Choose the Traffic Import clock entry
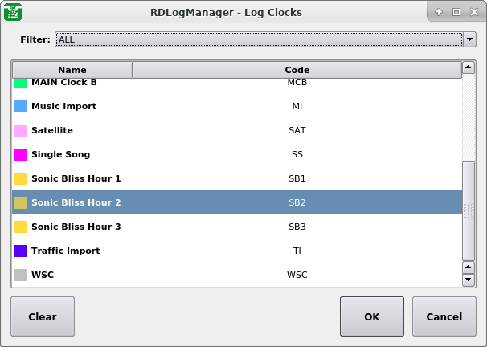487x347 pixels. (x=65, y=251)
